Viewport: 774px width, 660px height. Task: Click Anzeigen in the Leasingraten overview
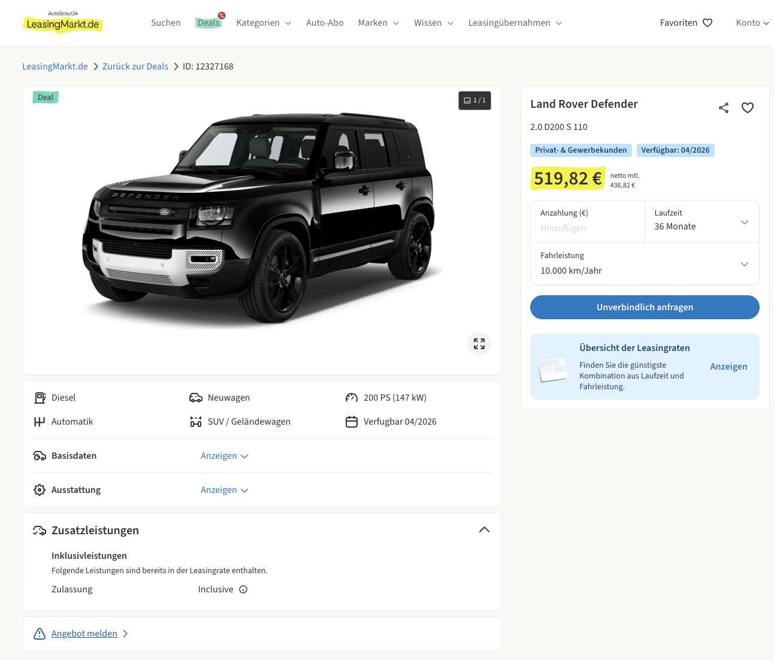728,367
